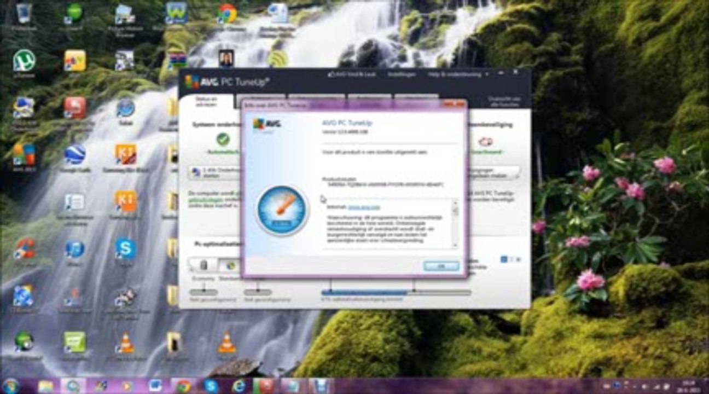Open Overzicht van alle functies
This screenshot has height=394, width=709.
pos(503,101)
